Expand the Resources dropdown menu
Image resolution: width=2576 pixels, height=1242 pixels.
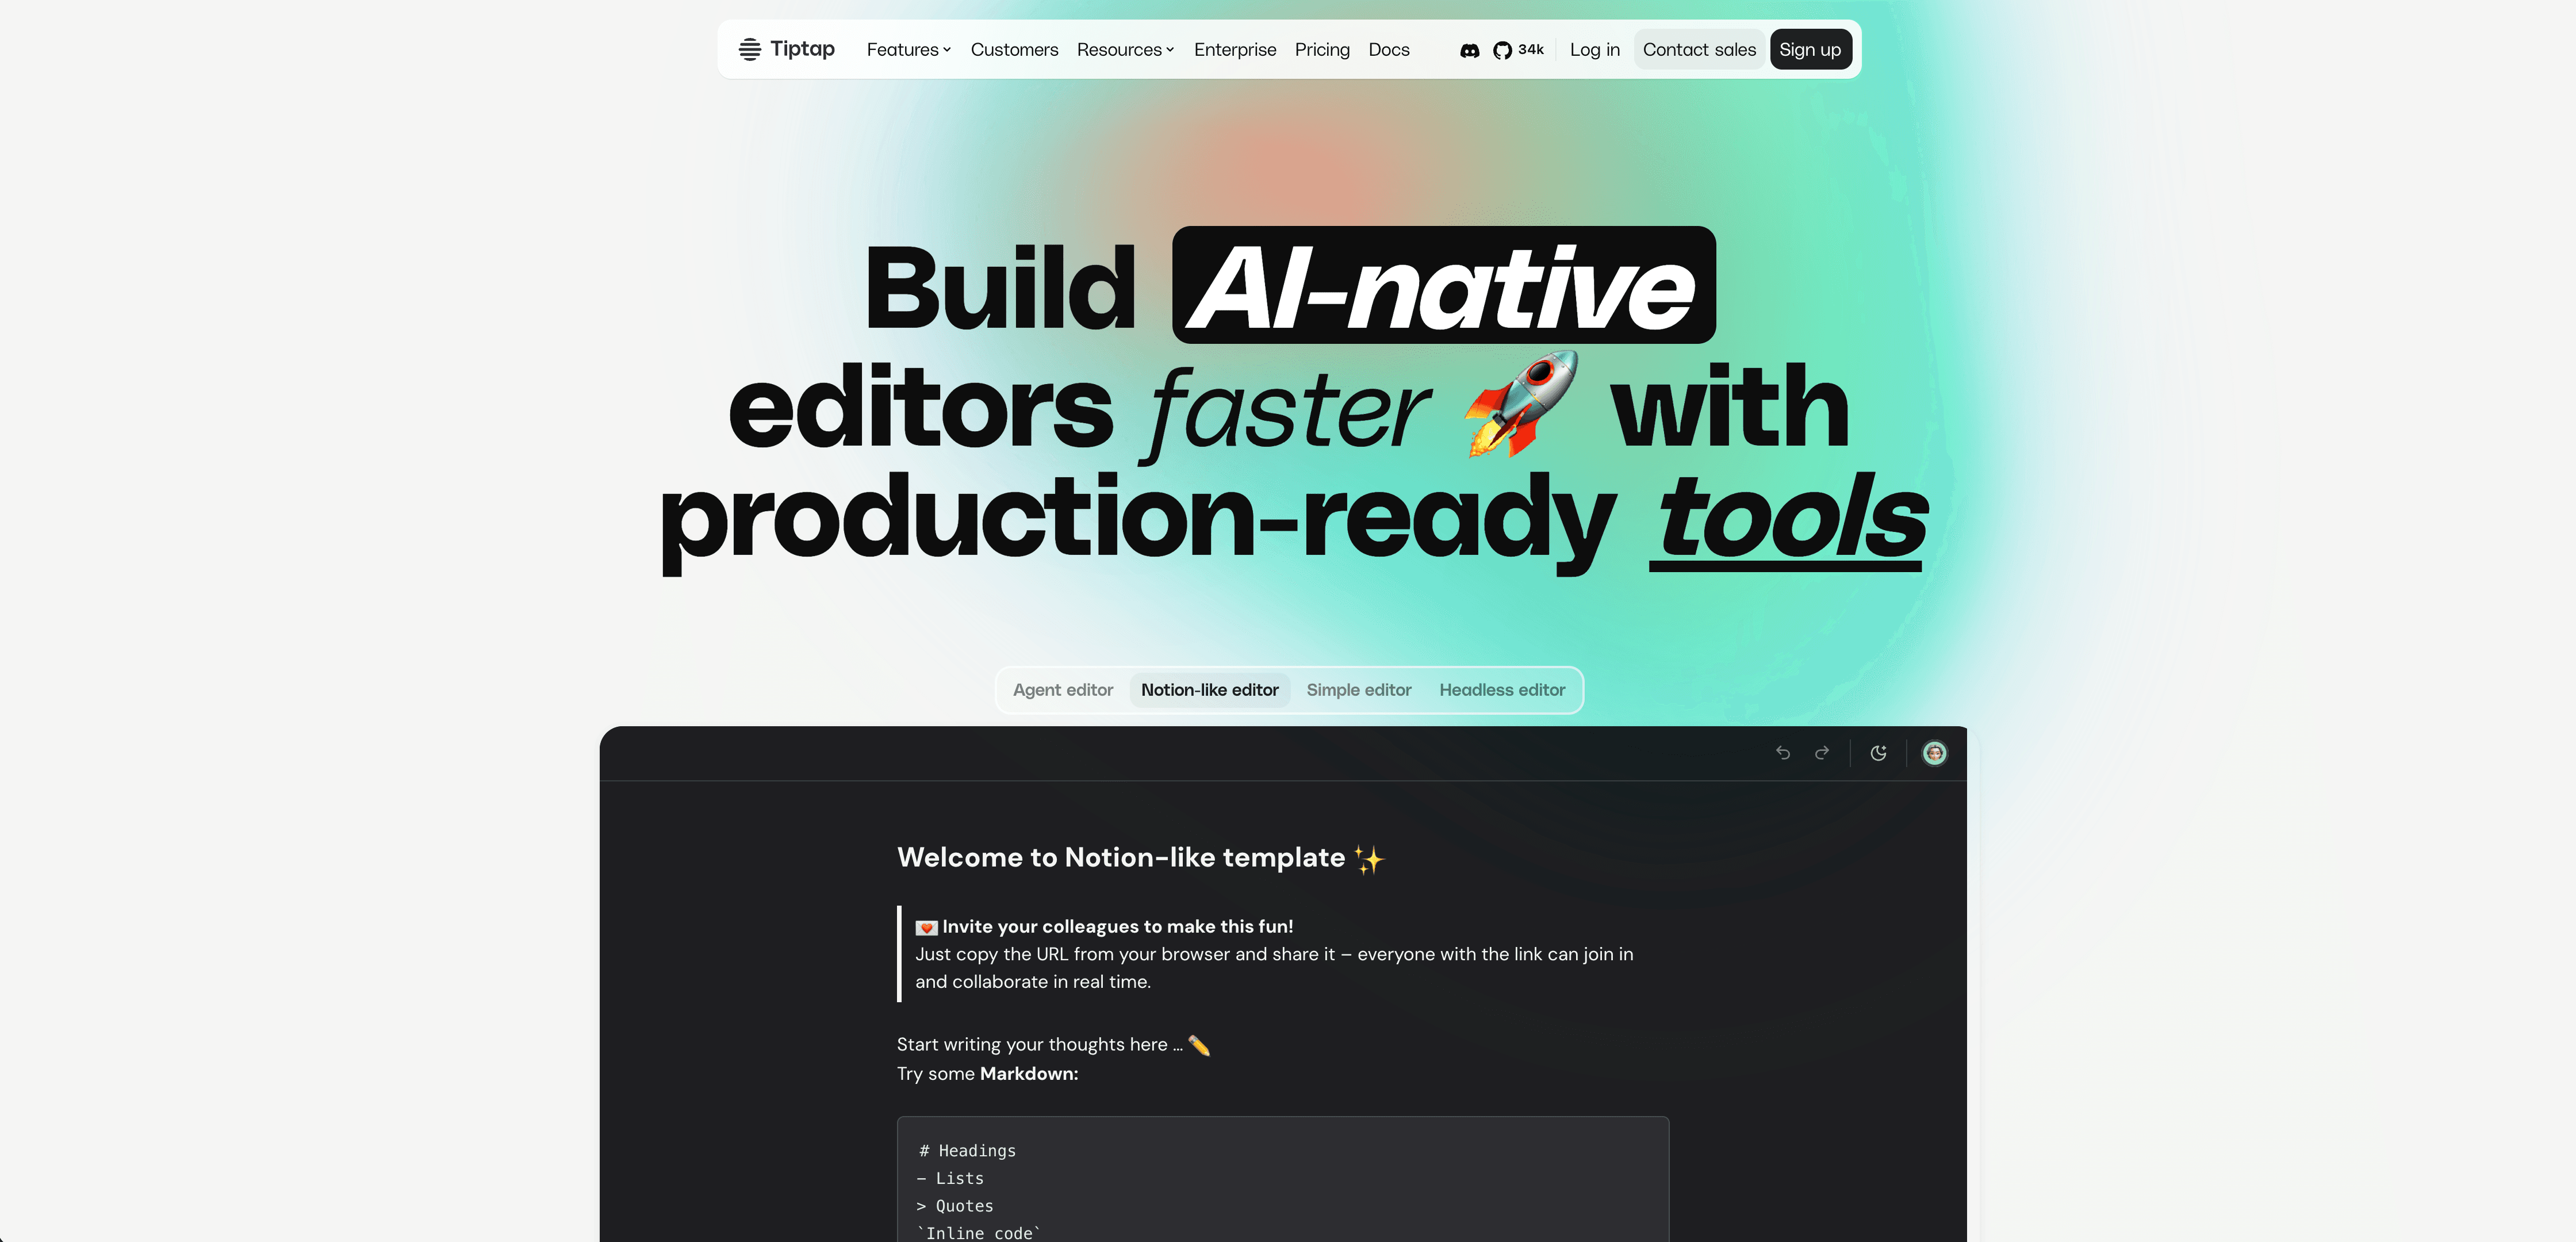(x=1125, y=50)
